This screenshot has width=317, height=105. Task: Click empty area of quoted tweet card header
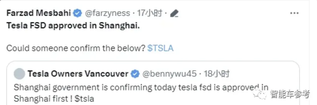[x=263, y=74]
